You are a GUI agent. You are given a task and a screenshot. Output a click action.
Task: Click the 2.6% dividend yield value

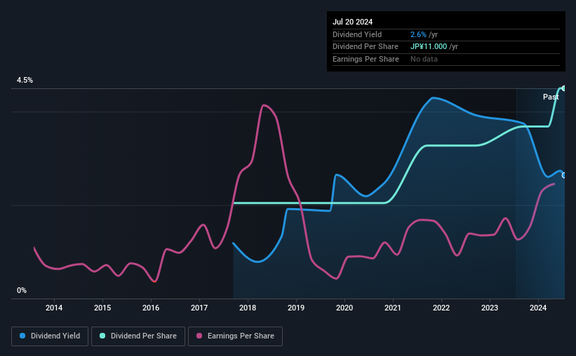(x=418, y=34)
